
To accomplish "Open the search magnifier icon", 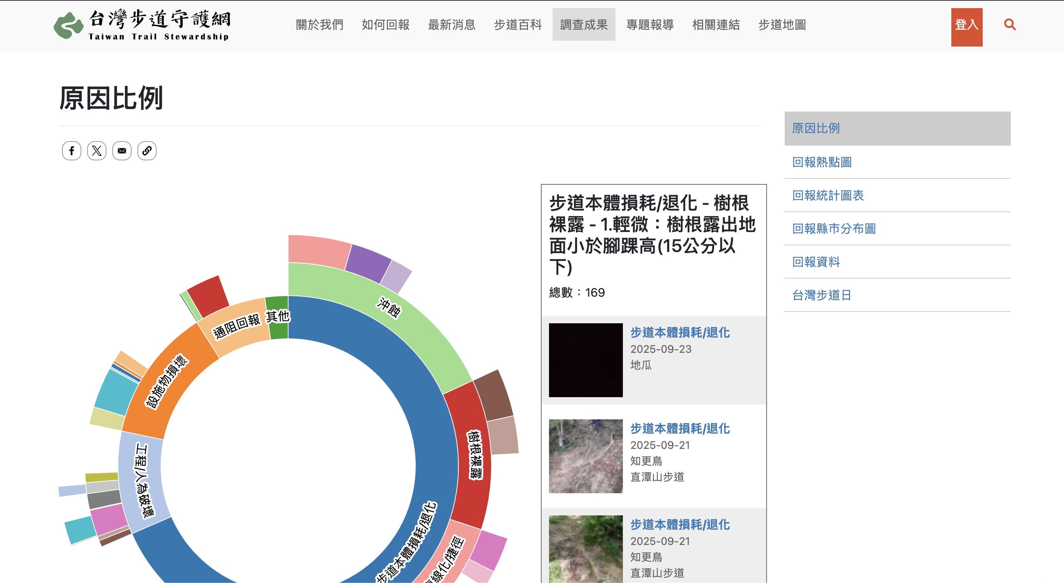I will [x=1009, y=25].
